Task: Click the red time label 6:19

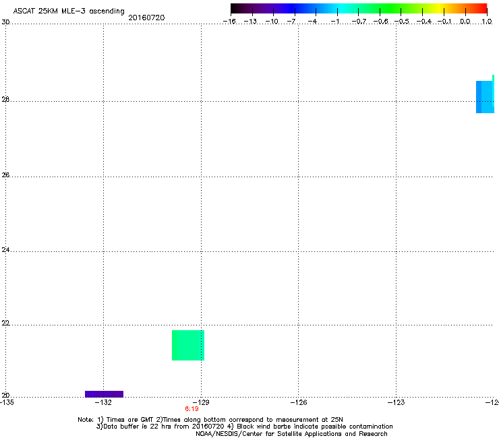Action: [x=192, y=409]
